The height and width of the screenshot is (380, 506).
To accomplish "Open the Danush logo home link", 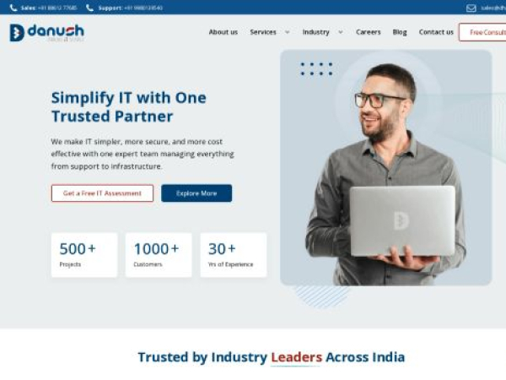I will click(x=46, y=33).
